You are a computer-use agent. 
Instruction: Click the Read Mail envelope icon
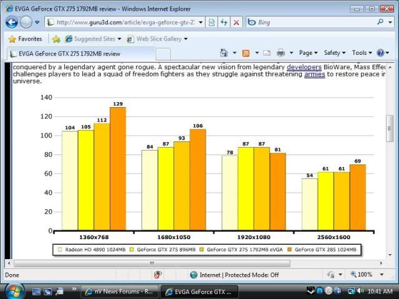click(267, 53)
